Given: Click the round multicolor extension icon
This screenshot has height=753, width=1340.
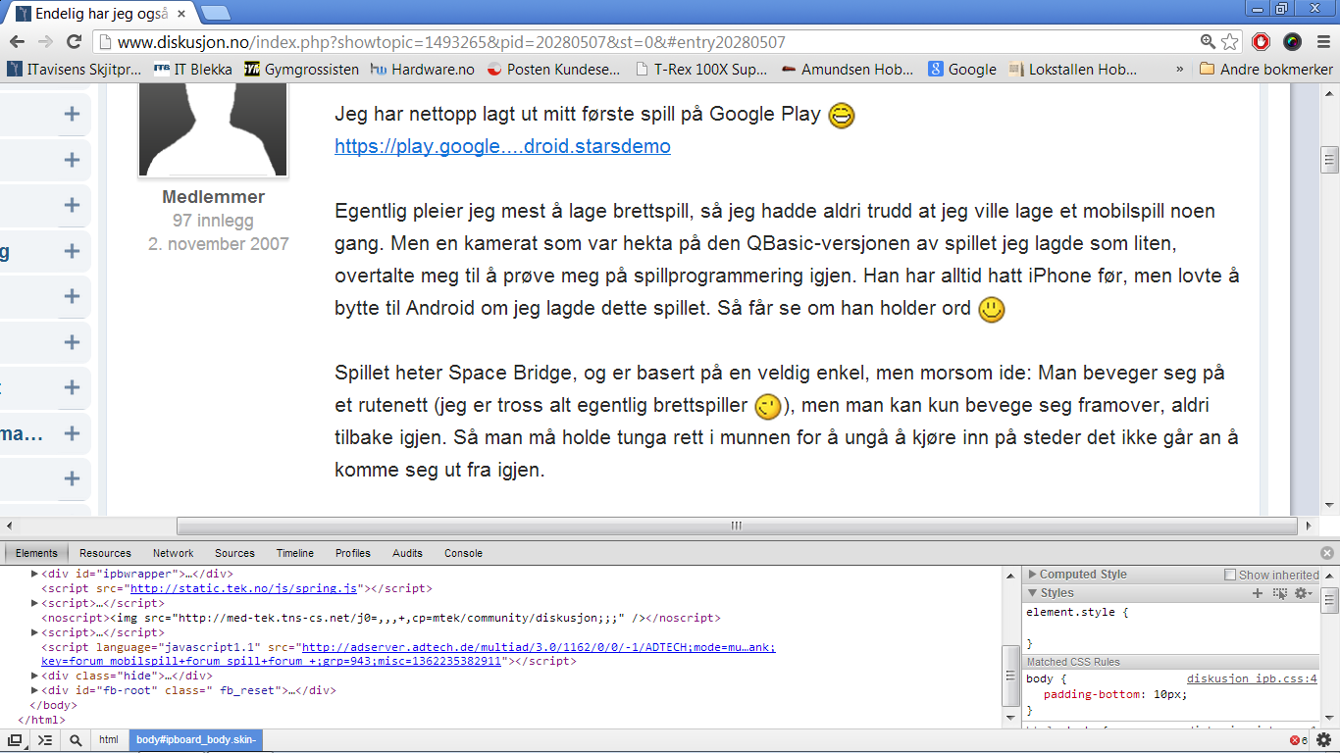Looking at the screenshot, I should (1293, 42).
